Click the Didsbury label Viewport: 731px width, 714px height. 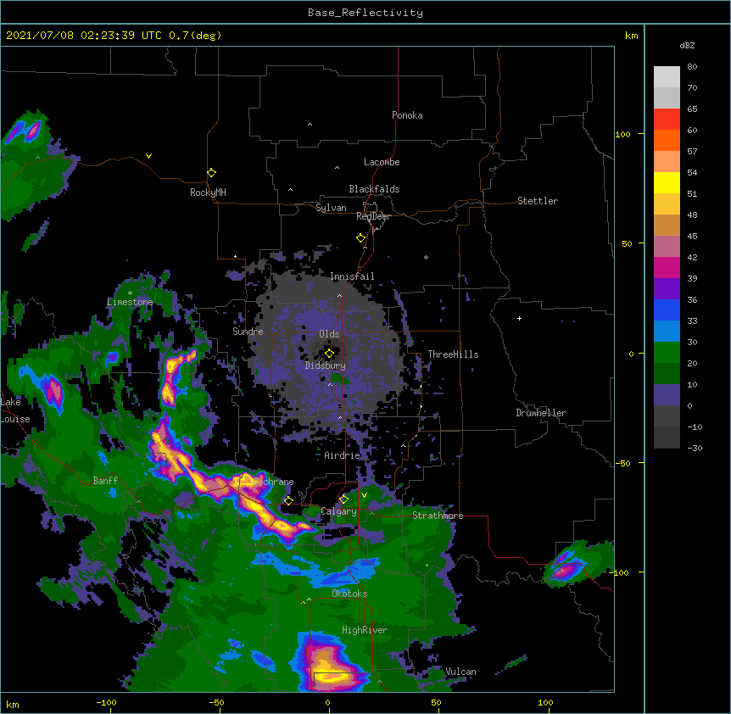click(326, 365)
